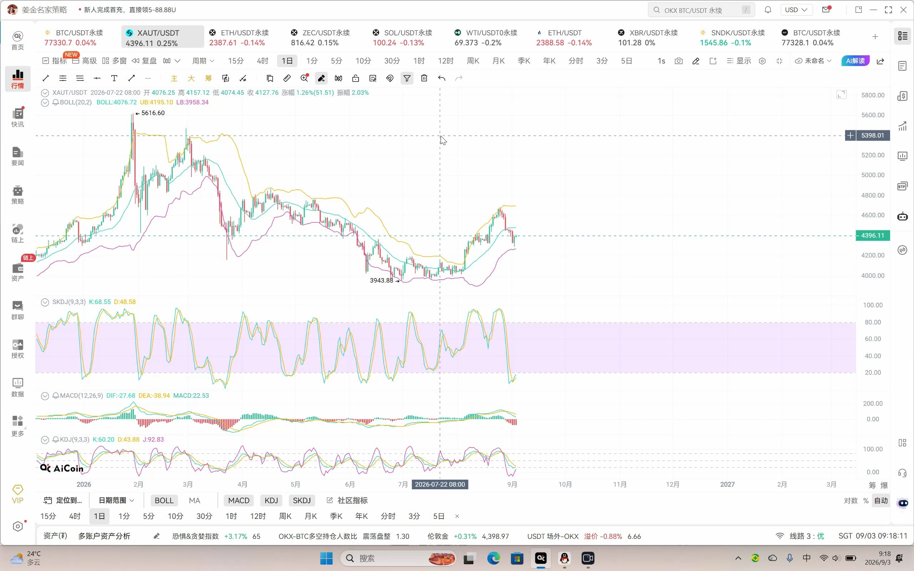Screen dimensions: 914x571
Task: Open QQ penguin app in taskbar
Action: pos(564,558)
